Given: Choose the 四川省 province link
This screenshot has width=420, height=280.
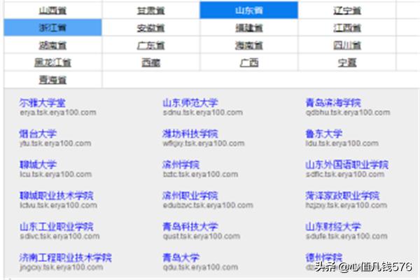Looking at the screenshot, I should click(x=347, y=45).
